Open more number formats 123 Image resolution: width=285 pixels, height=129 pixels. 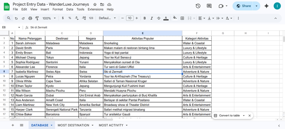(91, 18)
